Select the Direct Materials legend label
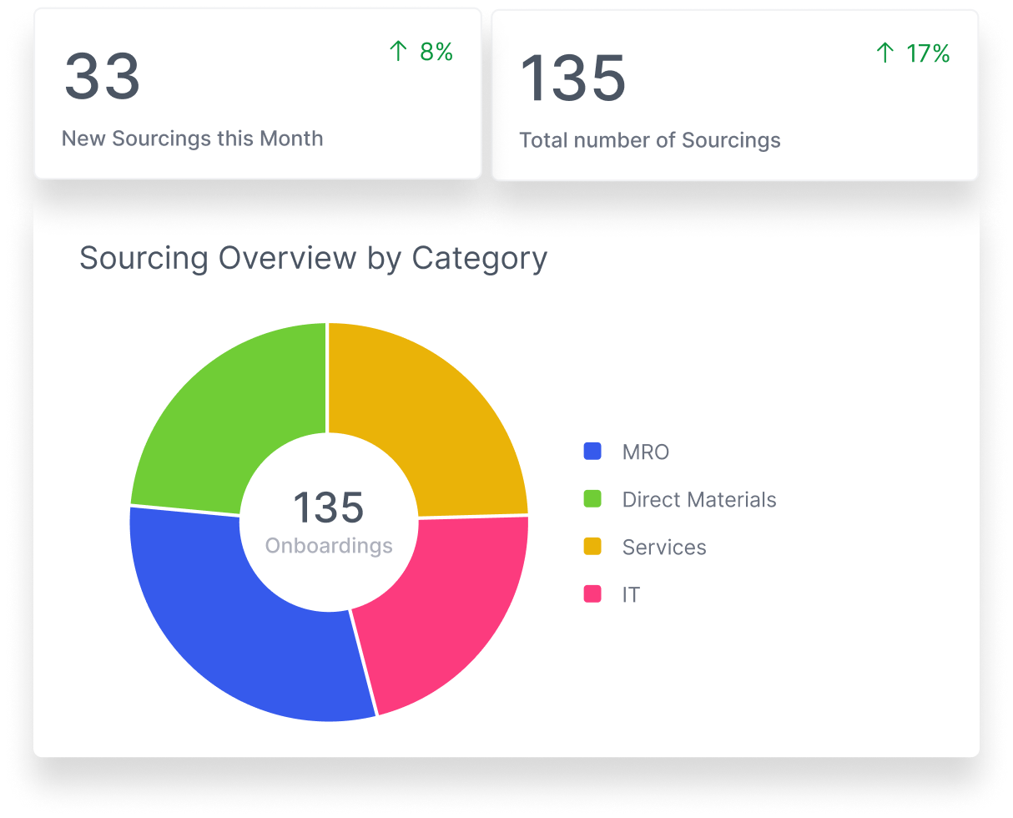 698,499
